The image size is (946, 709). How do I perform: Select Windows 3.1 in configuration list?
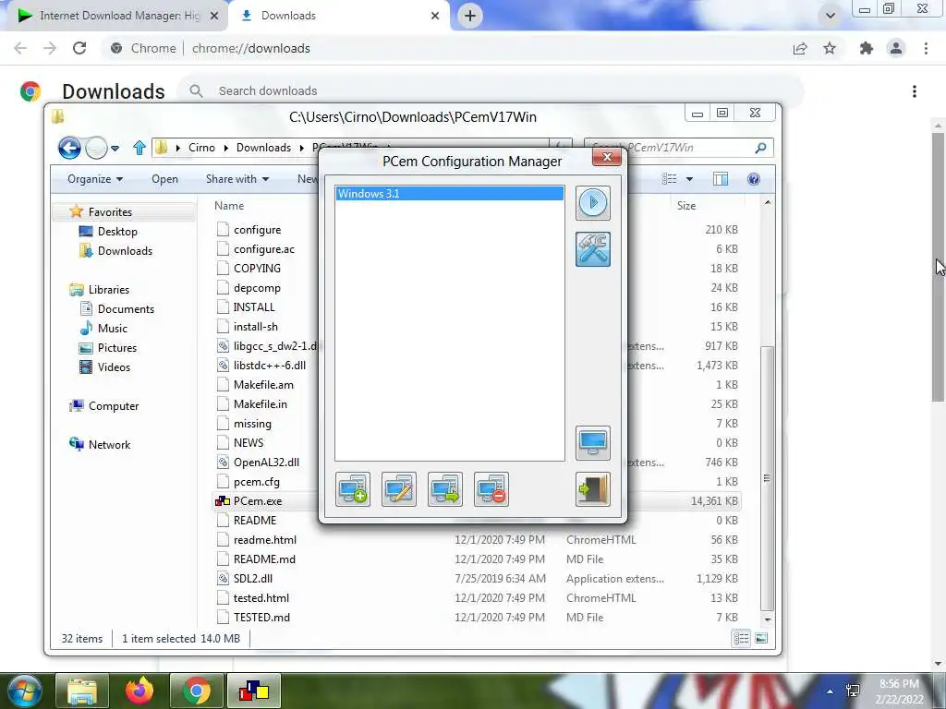[450, 194]
